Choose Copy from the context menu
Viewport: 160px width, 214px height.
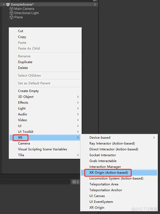[x=45, y=37]
